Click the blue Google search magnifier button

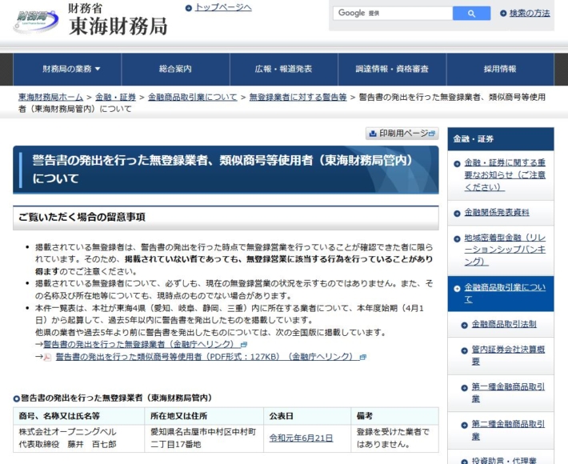[x=471, y=14]
